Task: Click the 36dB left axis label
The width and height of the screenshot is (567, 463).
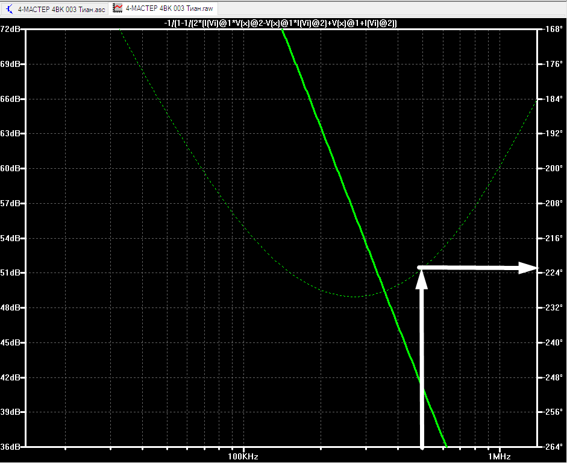Action: (x=10, y=447)
